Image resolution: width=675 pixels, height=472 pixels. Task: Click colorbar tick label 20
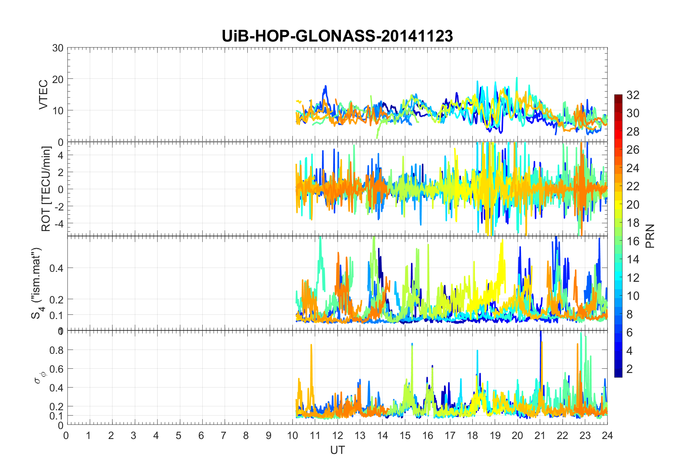[x=633, y=204]
